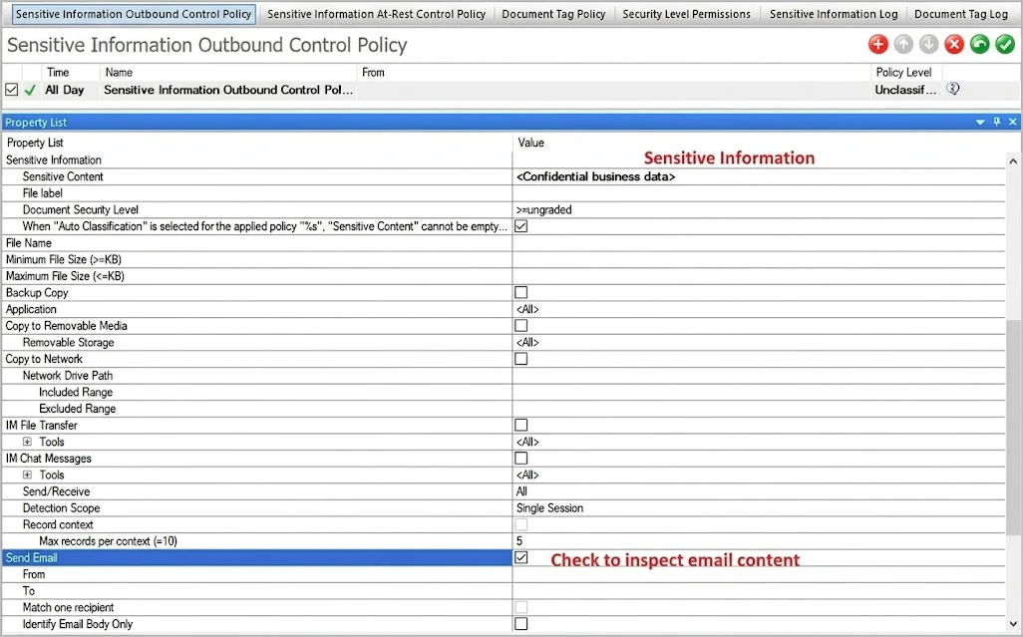Switch to Document Tag Log tab
Screen dimensions: 1023x637
coord(960,14)
